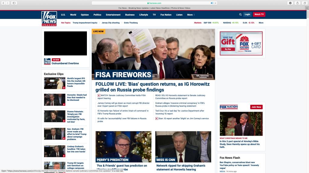The width and height of the screenshot is (309, 173).
Task: Open Network ripped for skipping Graham headline
Action: 181,168
